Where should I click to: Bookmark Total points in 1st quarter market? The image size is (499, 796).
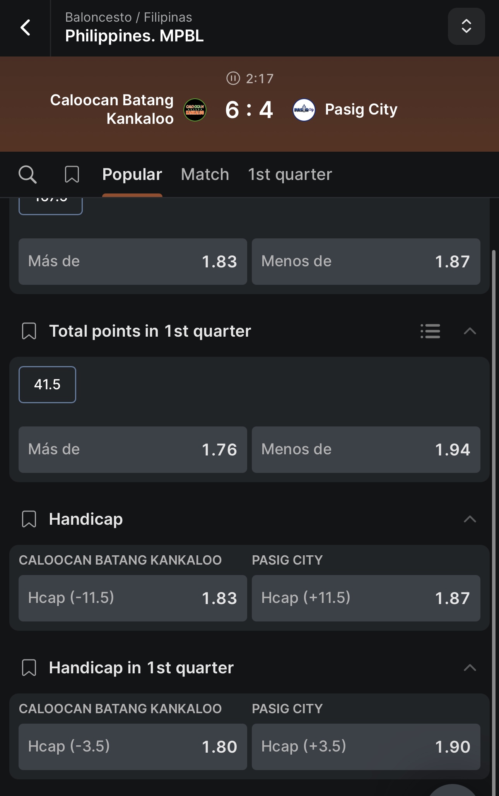pyautogui.click(x=29, y=331)
